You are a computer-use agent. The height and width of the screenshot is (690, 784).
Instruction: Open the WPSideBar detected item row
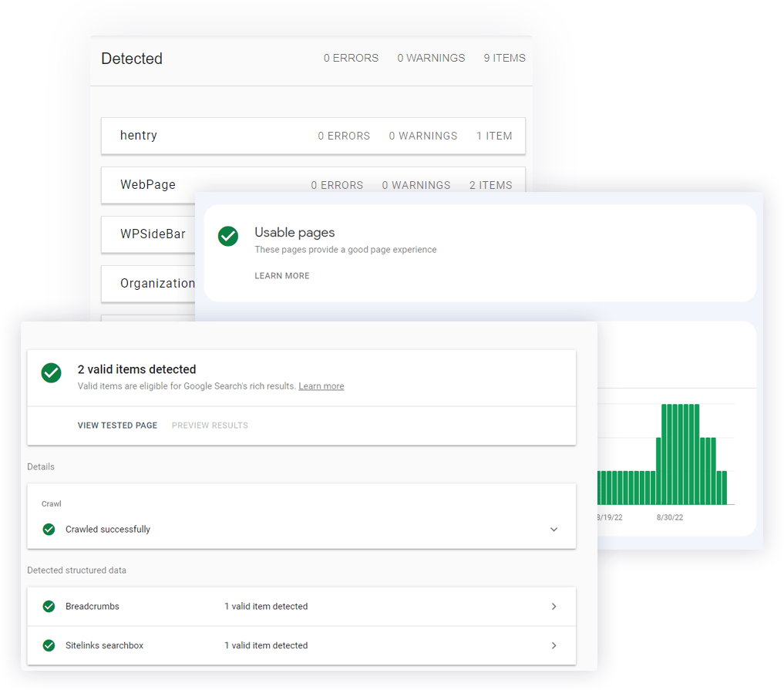pos(148,234)
